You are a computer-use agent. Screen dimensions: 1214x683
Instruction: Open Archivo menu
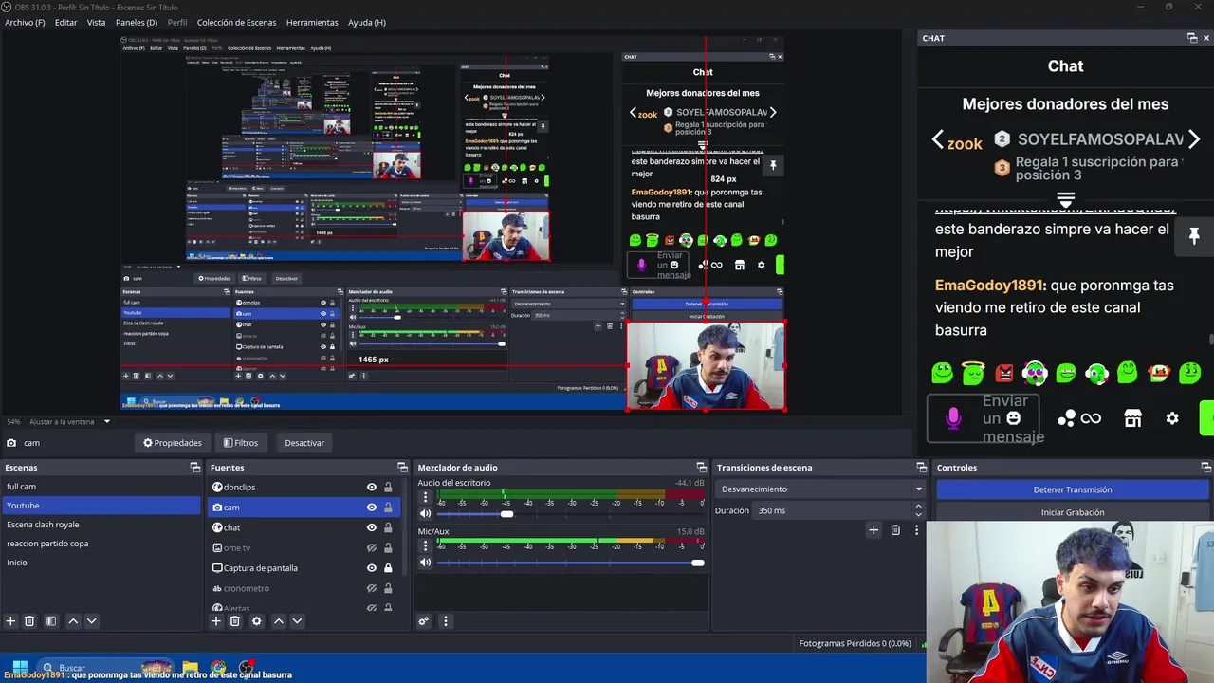coord(25,22)
